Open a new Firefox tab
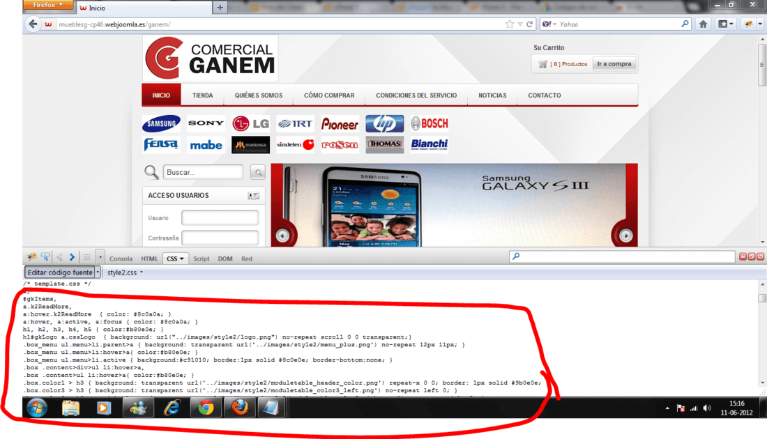Image resolution: width=767 pixels, height=439 pixels. pyautogui.click(x=220, y=8)
